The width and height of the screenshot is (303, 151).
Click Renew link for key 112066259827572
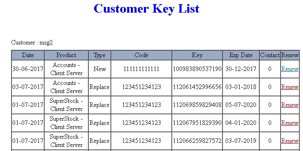coord(290,141)
